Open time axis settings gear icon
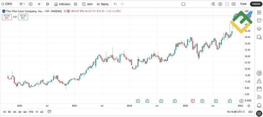 (x=249, y=106)
